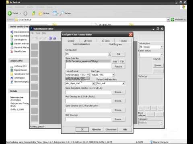Click the first blue Hammer toolbar icon
193x144 pixels.
51,38
